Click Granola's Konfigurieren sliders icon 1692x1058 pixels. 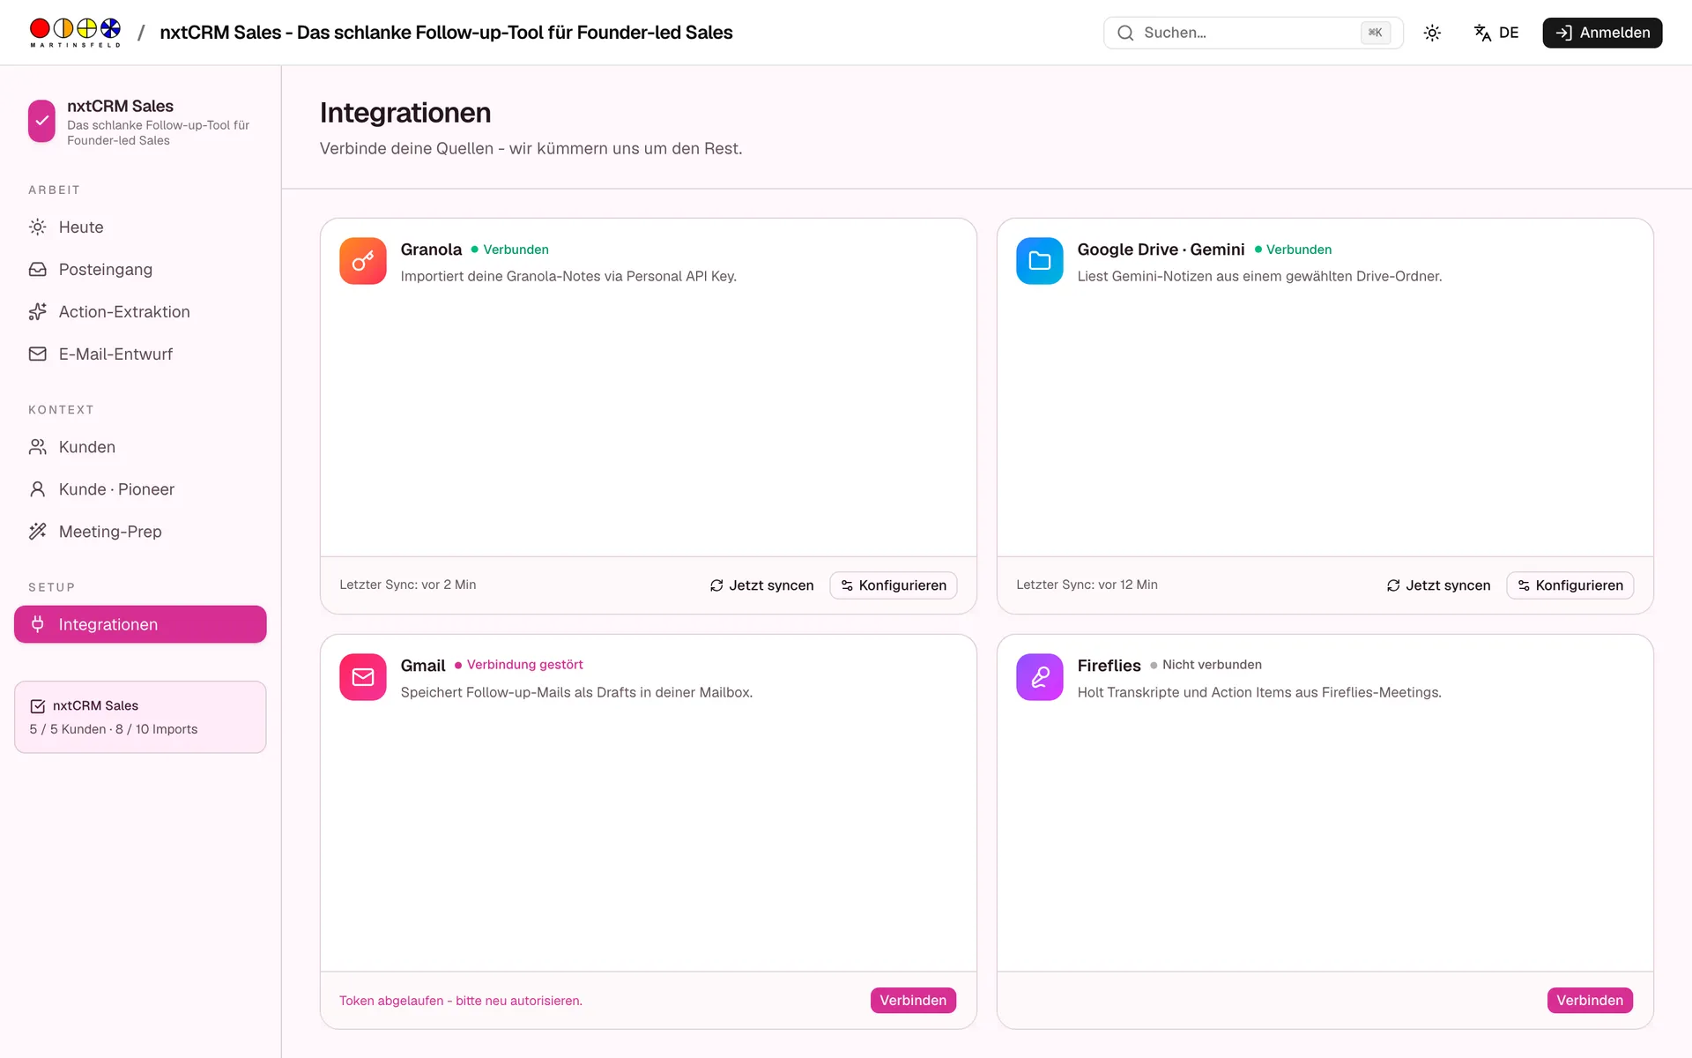[847, 585]
